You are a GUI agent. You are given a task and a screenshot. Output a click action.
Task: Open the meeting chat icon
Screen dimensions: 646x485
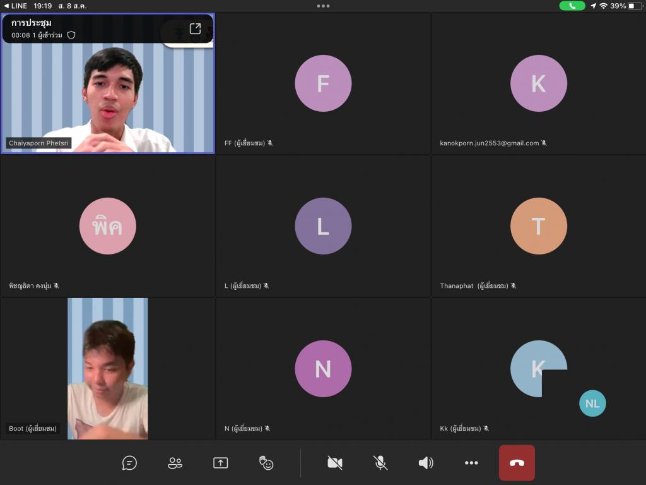coord(129,463)
